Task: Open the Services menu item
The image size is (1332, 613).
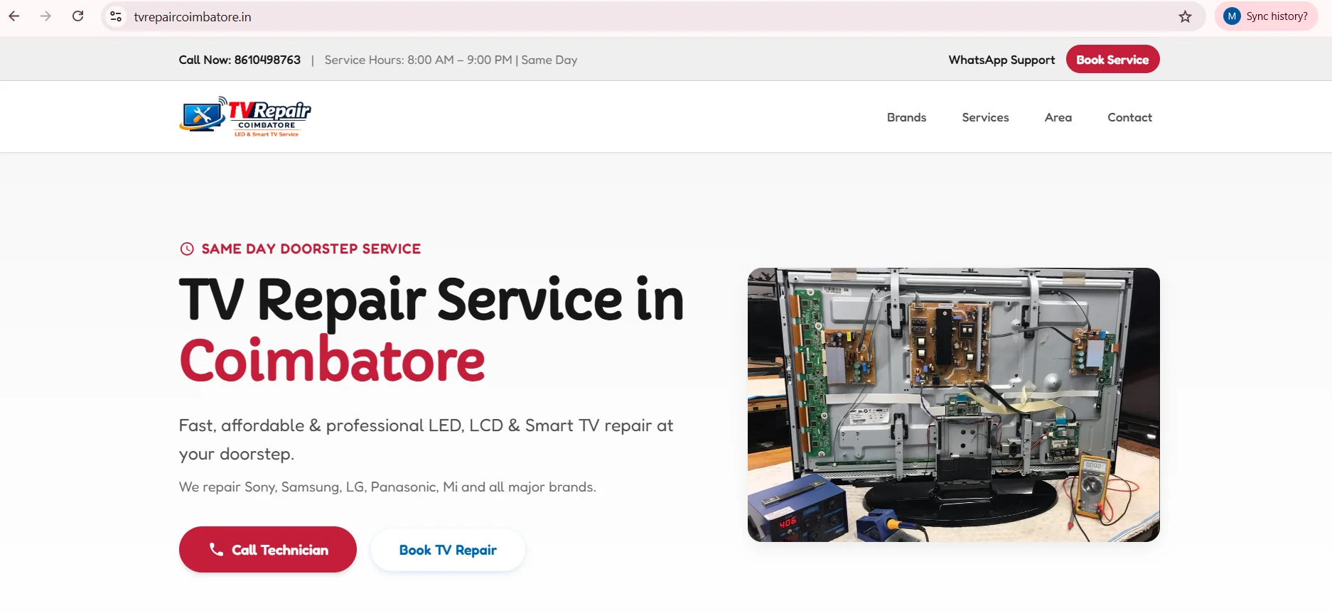Action: (x=985, y=117)
